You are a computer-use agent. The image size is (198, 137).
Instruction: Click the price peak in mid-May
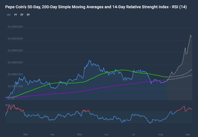pyautogui.click(x=89, y=60)
